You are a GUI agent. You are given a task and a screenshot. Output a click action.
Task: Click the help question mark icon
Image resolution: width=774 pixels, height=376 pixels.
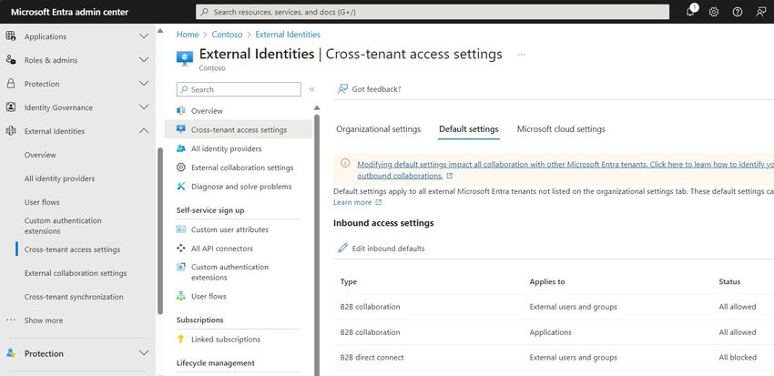[x=738, y=12]
